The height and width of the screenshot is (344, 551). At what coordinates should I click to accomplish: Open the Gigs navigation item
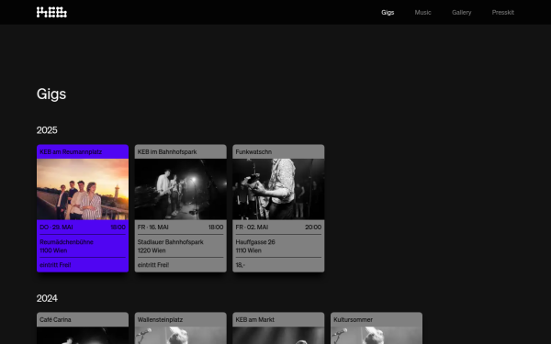tap(388, 12)
